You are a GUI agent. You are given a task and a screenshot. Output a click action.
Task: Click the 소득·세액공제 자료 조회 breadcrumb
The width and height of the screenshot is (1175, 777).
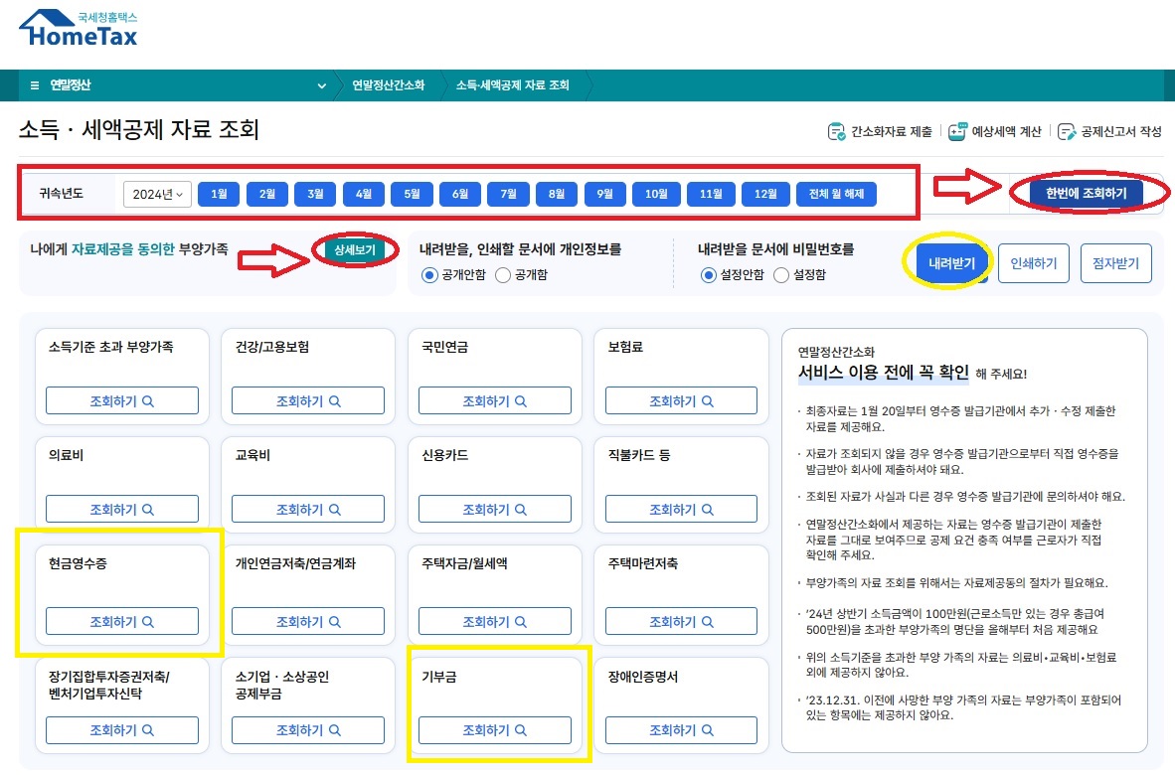515,85
